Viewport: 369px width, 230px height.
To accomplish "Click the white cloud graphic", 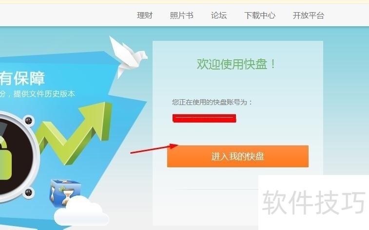I will coord(81,211).
